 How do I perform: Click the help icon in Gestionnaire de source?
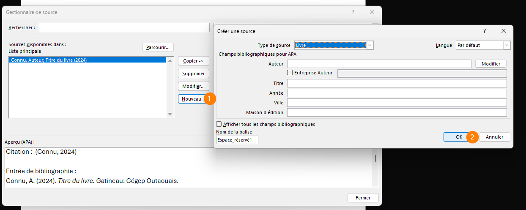coord(353,12)
